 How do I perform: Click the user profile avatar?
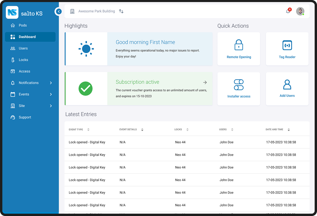(300, 11)
